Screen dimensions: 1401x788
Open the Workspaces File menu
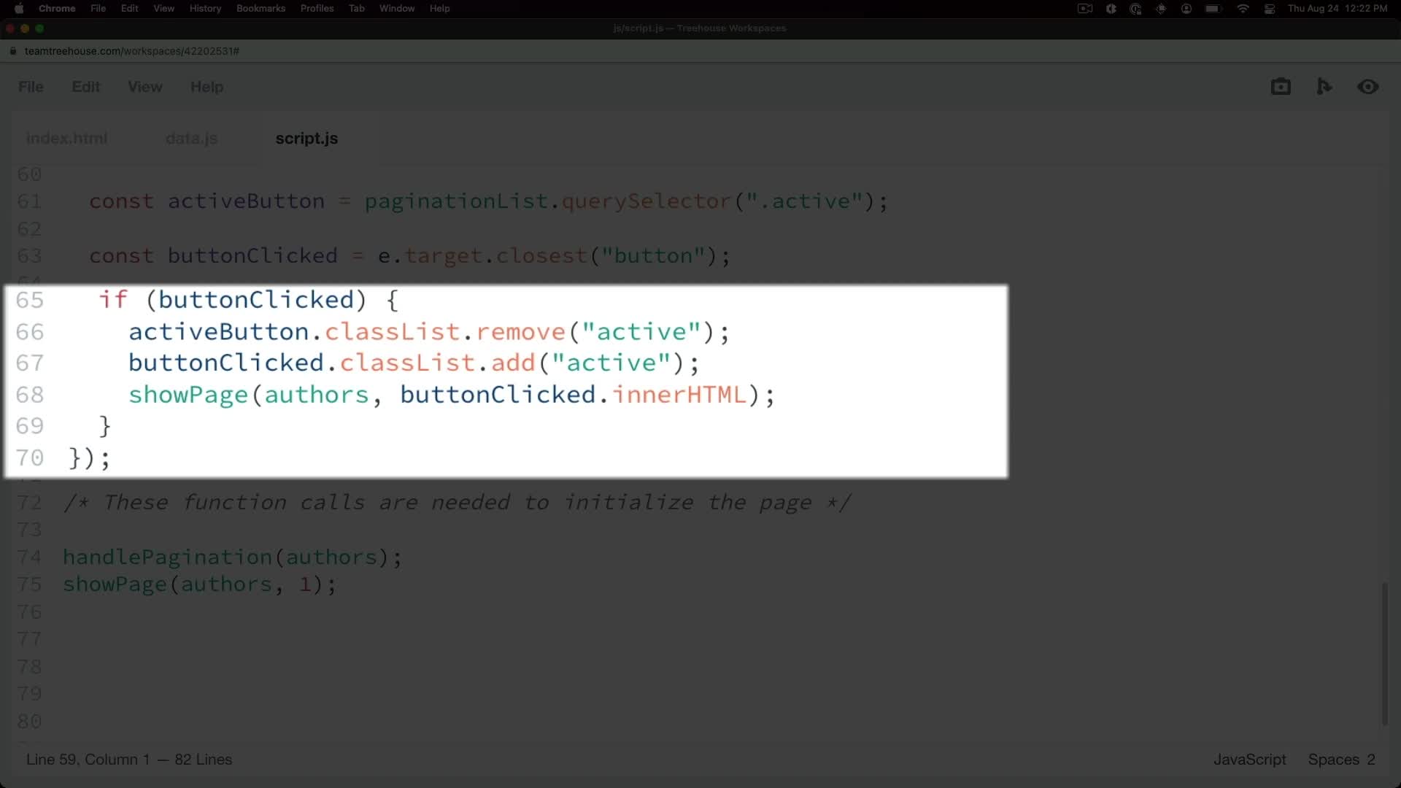(x=31, y=87)
